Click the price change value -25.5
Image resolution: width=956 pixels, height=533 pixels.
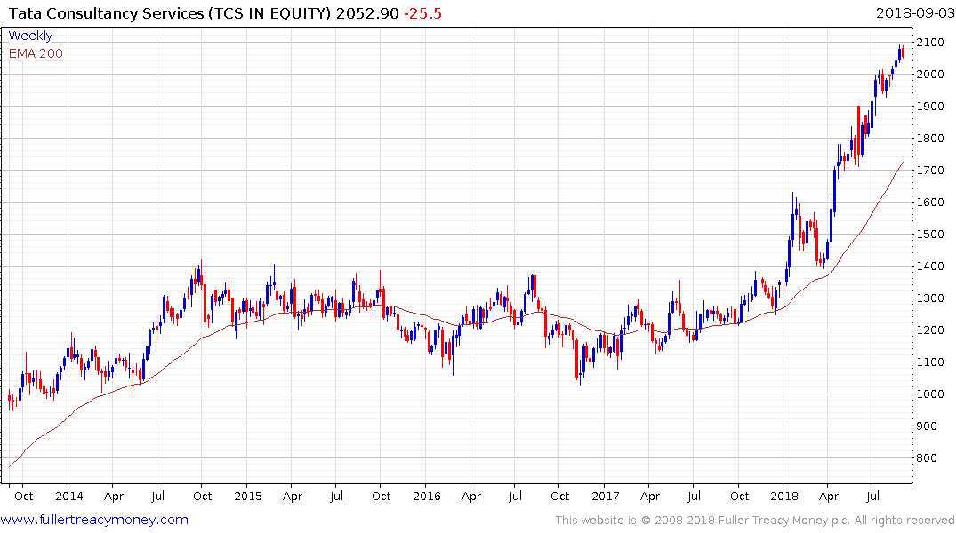point(422,13)
